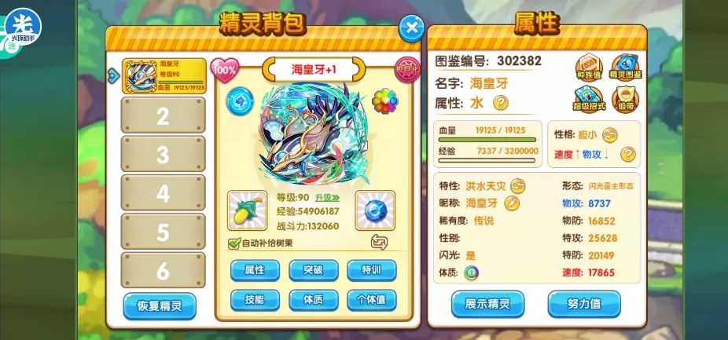Toggle the 自动补给树果 checkbox
Viewport: 728px width, 340px height.
pos(234,243)
